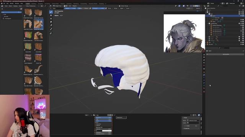Open the Modifiers properties tab wrench icon

[x=204, y=75]
